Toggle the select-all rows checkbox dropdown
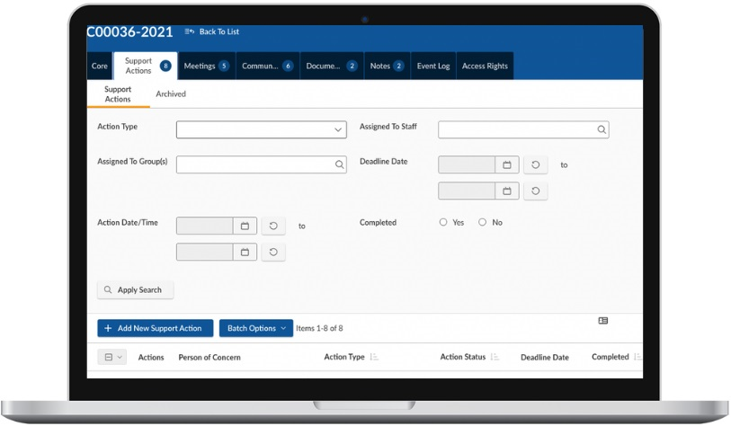 (x=112, y=358)
